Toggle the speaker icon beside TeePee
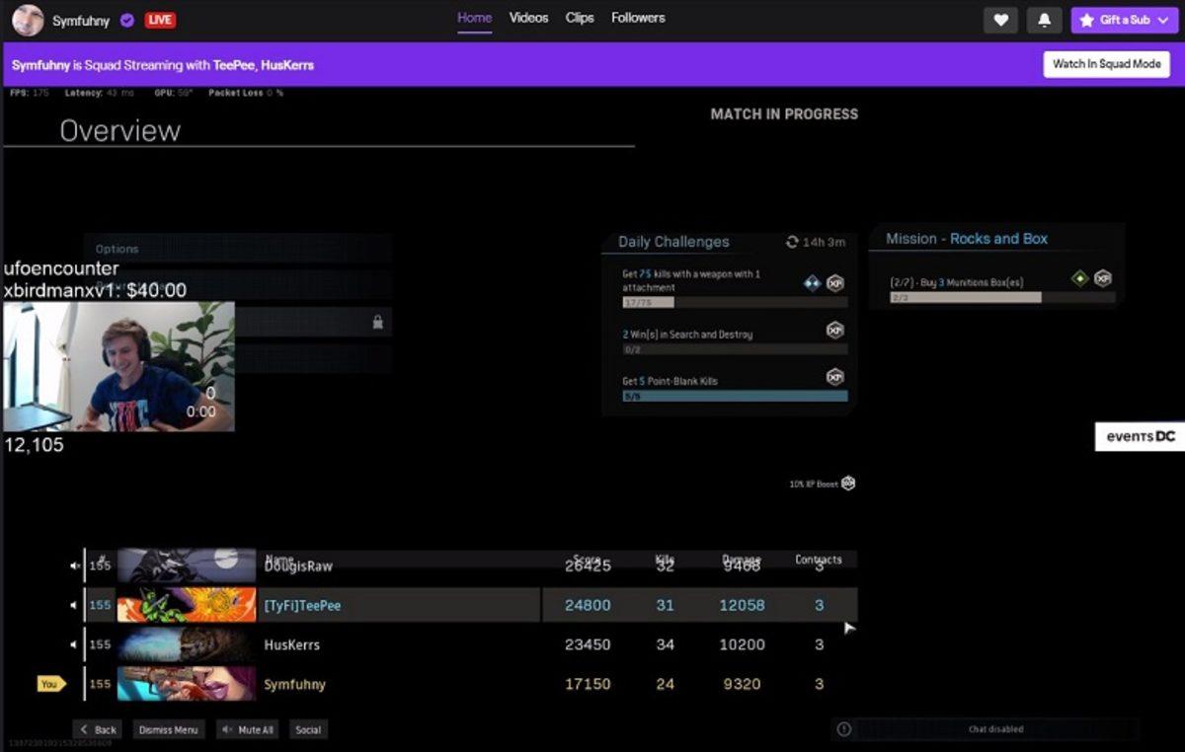This screenshot has width=1185, height=752. coord(73,605)
